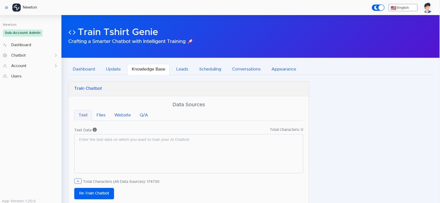Click inside the Text Data textarea
This screenshot has width=440, height=203.
pos(189,154)
